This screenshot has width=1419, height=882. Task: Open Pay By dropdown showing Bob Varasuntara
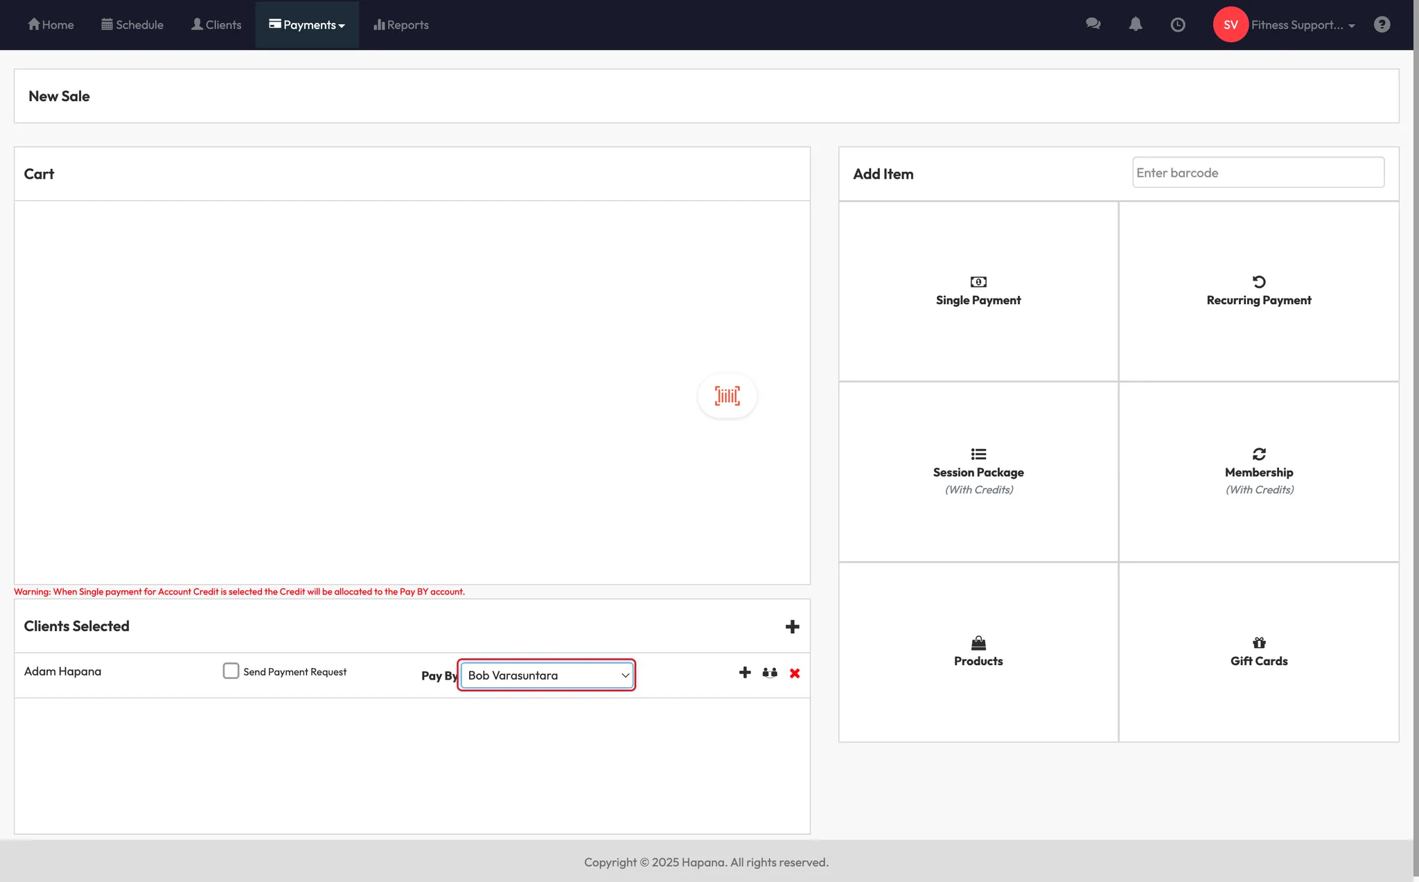pos(547,676)
